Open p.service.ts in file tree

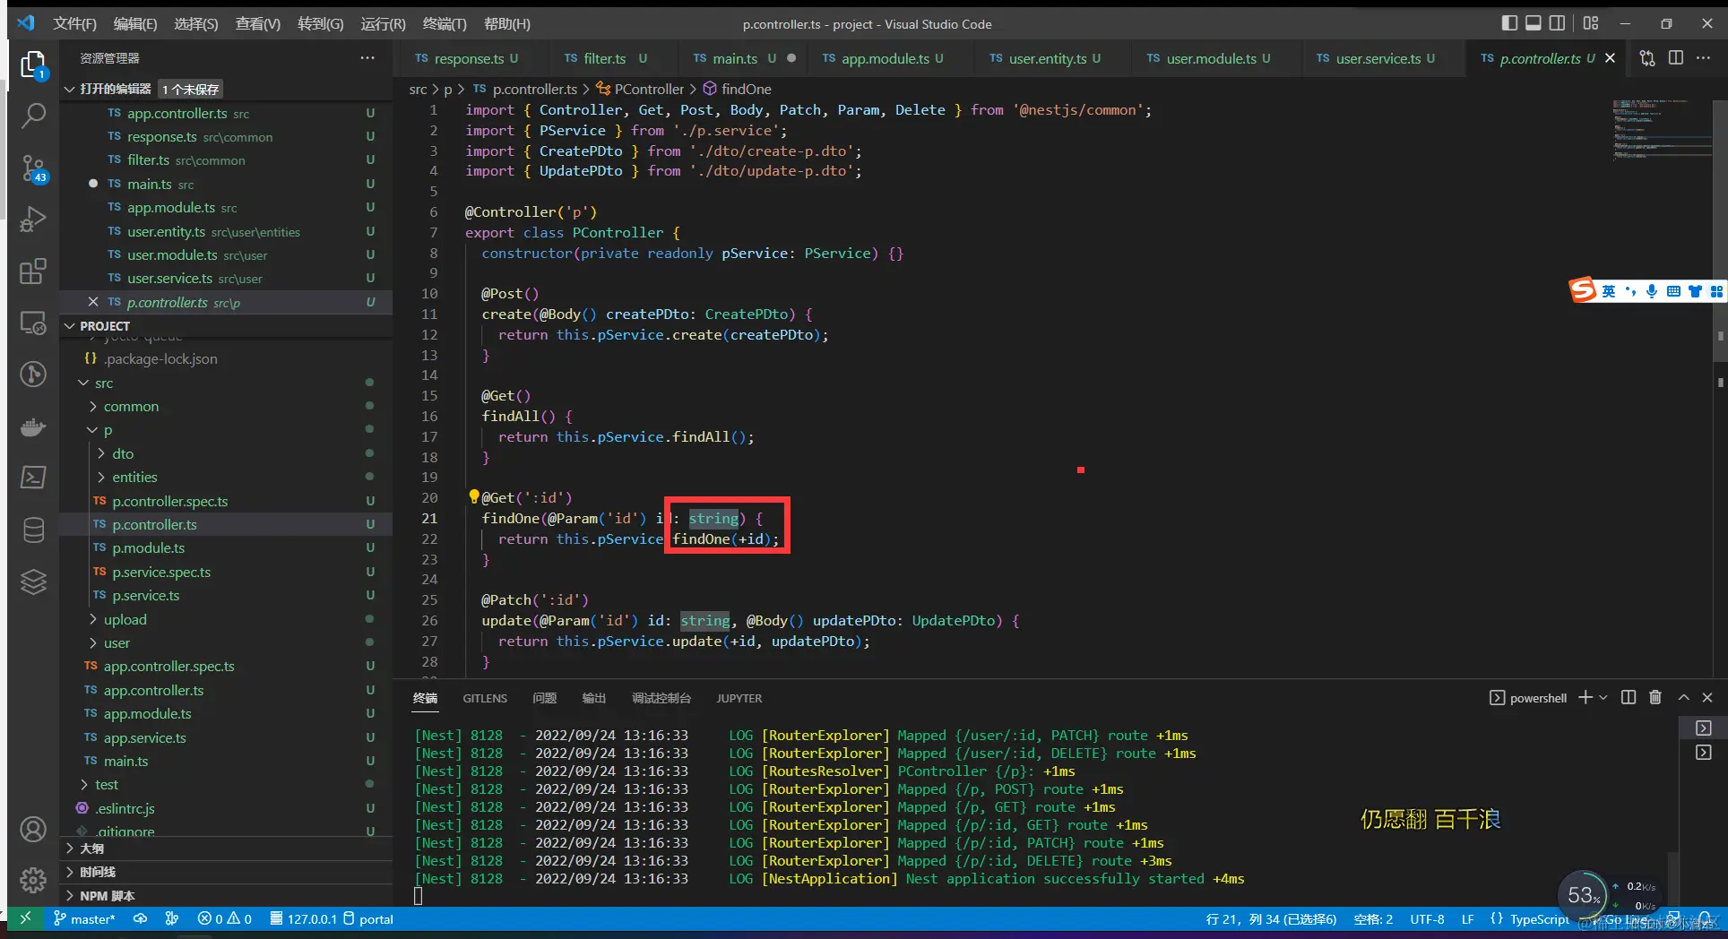[x=146, y=595]
